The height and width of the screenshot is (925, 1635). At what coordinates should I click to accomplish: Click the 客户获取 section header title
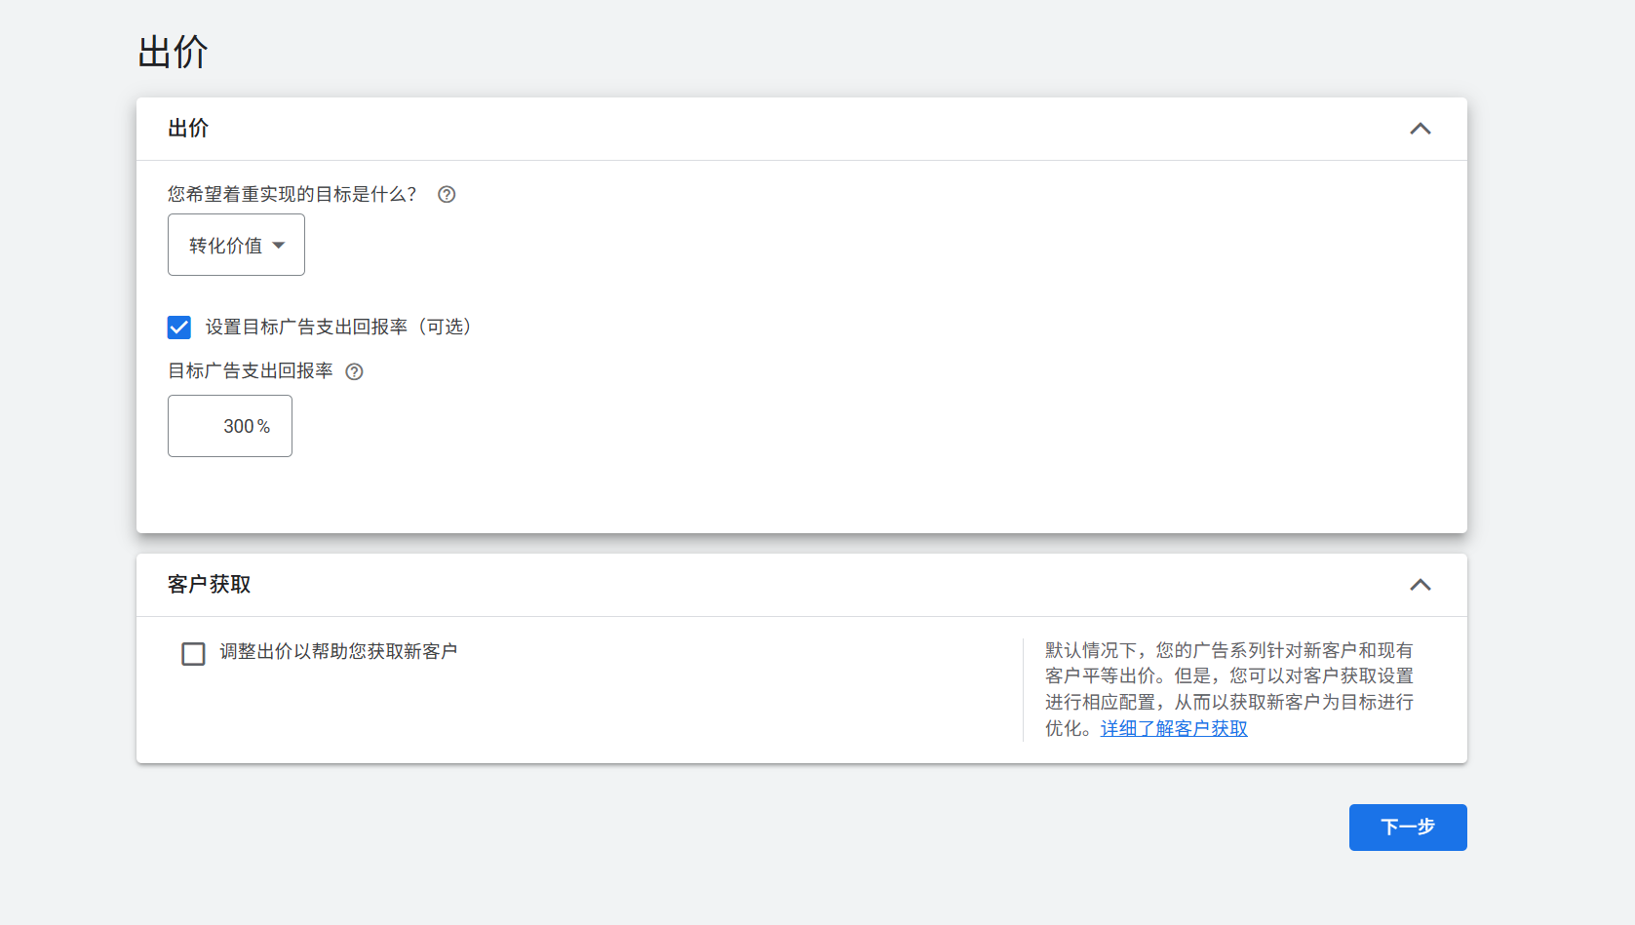pyautogui.click(x=209, y=585)
